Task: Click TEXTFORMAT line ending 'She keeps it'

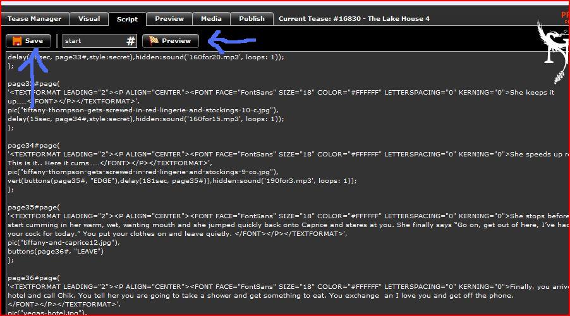Action: (281, 93)
